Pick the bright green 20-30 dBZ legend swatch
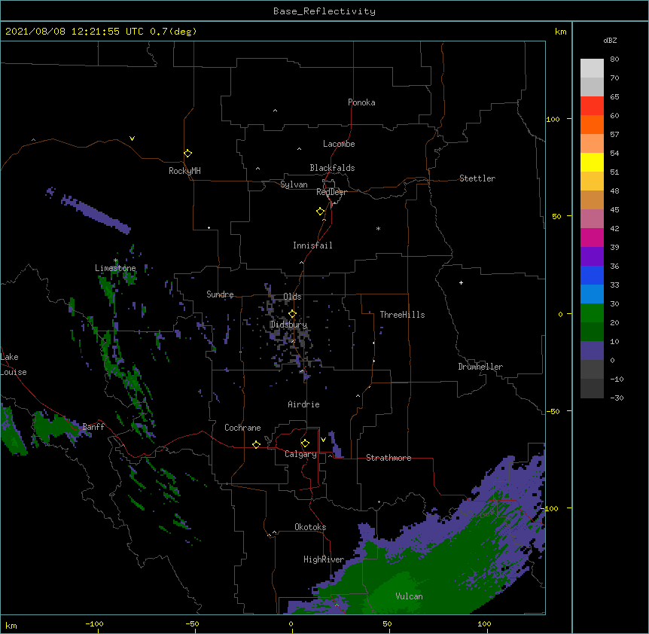The width and height of the screenshot is (649, 634). pos(592,313)
